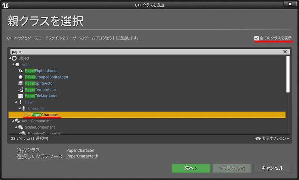299x180 pixels.
Task: Click the クラスを作成 button
Action: (231, 168)
